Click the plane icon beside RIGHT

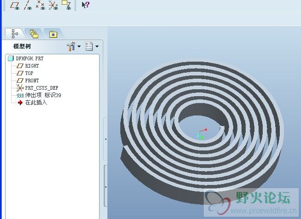click(20, 66)
